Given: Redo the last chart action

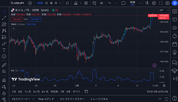Looking at the screenshot, I should (x=116, y=3).
